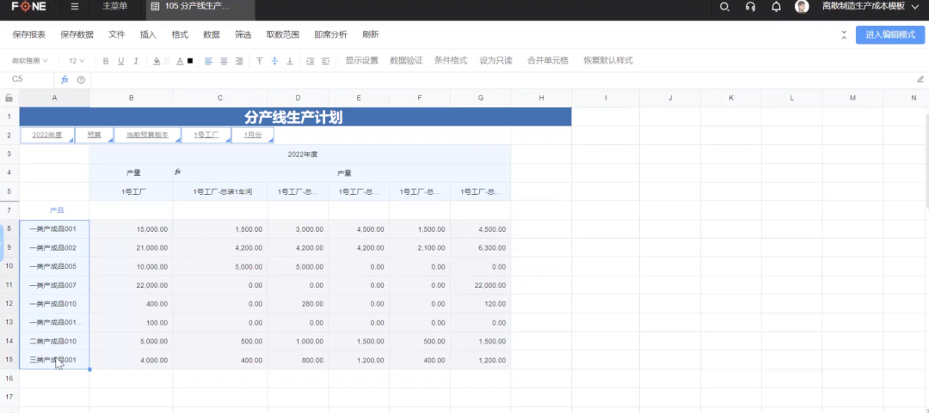Open the notification bell

tap(776, 7)
